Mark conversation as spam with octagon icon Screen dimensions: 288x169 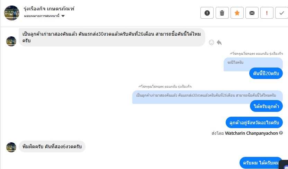coord(207,13)
